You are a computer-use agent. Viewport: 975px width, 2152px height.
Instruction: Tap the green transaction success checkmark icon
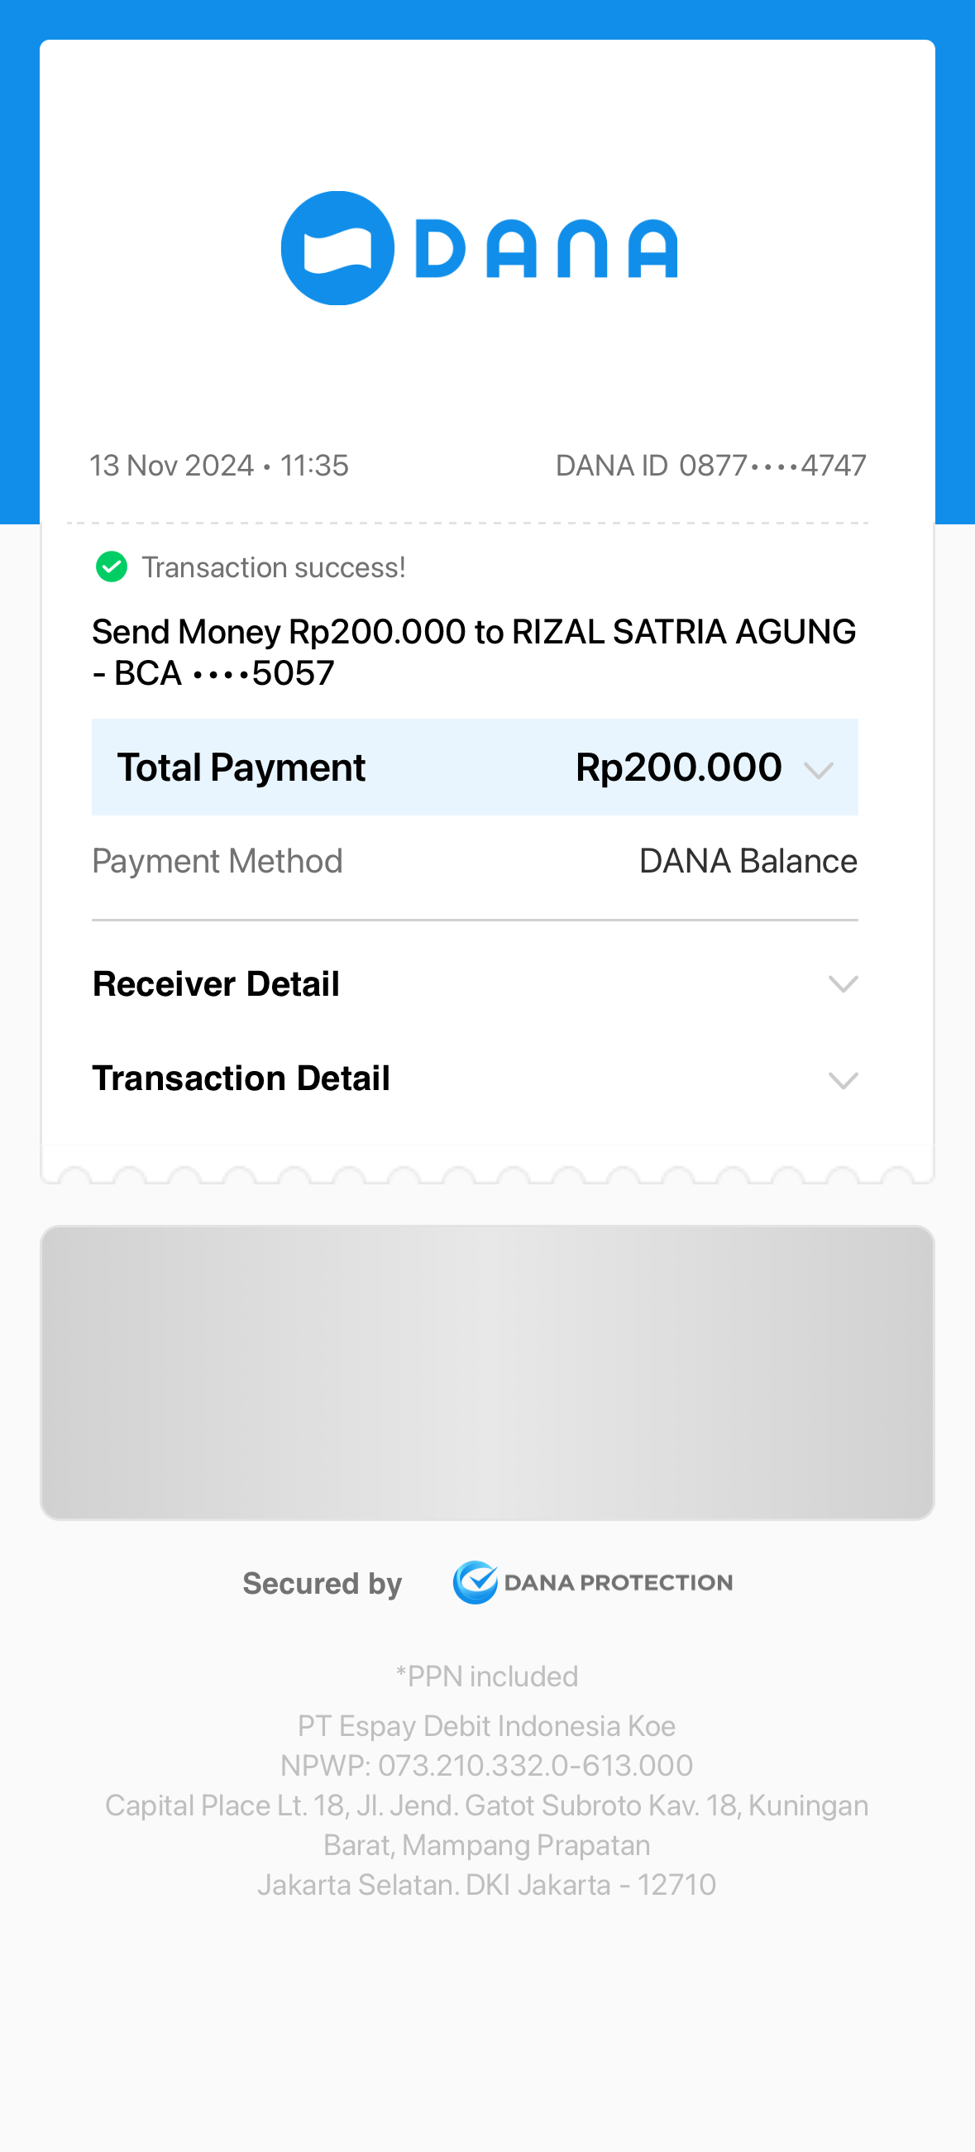[x=111, y=567]
